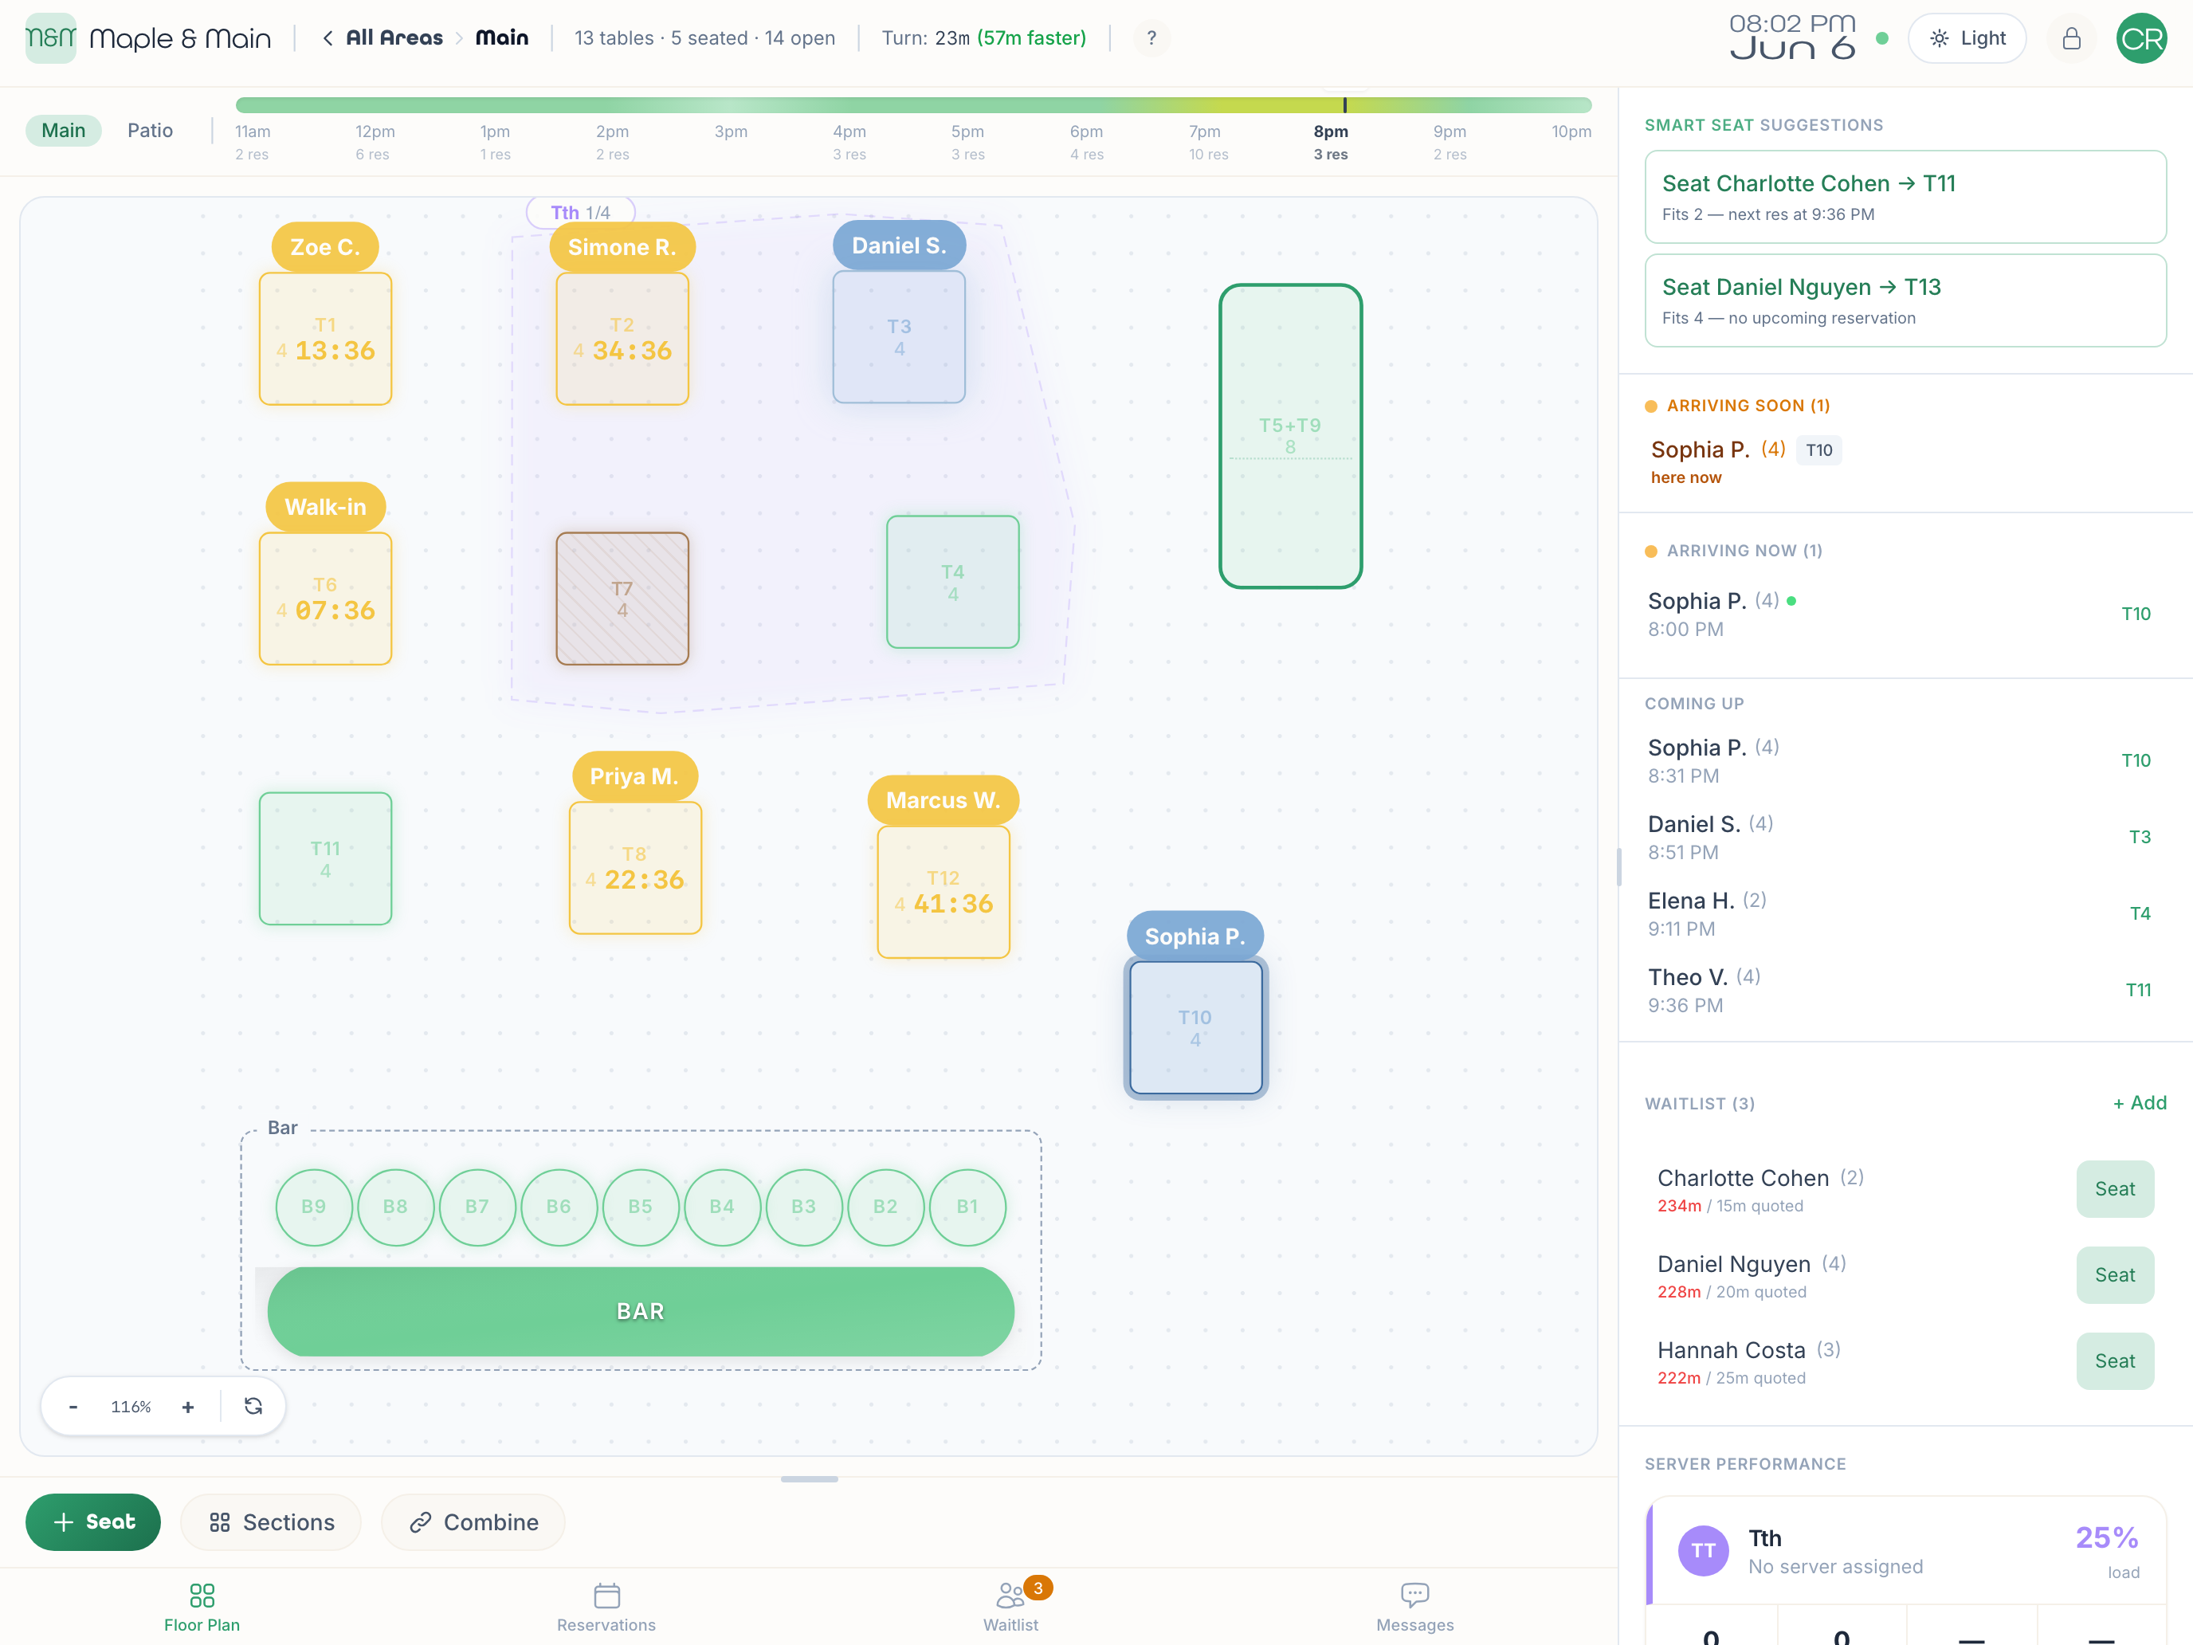Open the Reservations tab
Screen dimensions: 2193x1645
point(606,1608)
